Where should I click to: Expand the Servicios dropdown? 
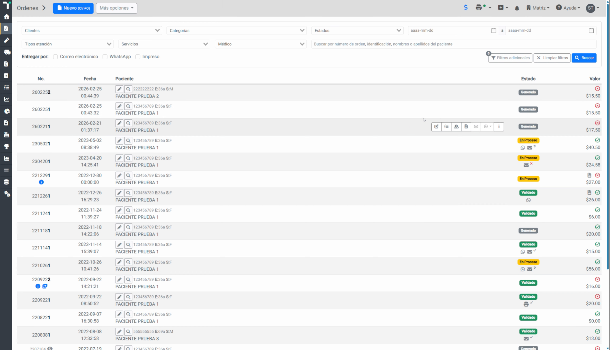(164, 44)
